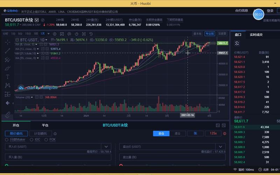Select the 只做Maker radio option
The height and width of the screenshot is (175, 280).
pyautogui.click(x=7, y=140)
